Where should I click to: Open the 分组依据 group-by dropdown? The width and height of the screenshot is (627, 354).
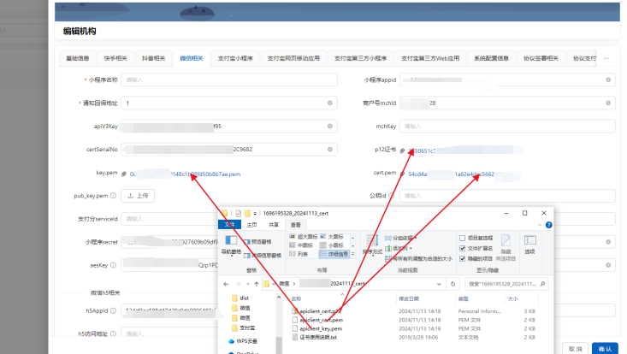[401, 238]
